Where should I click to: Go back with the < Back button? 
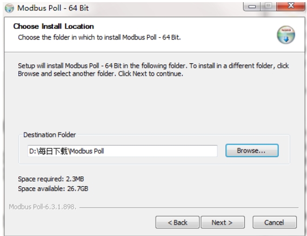pyautogui.click(x=177, y=222)
